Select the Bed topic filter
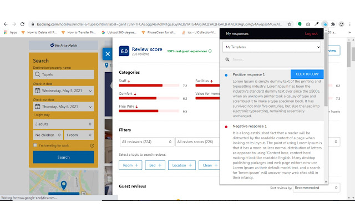The height and width of the screenshot is (222, 355). (x=155, y=165)
